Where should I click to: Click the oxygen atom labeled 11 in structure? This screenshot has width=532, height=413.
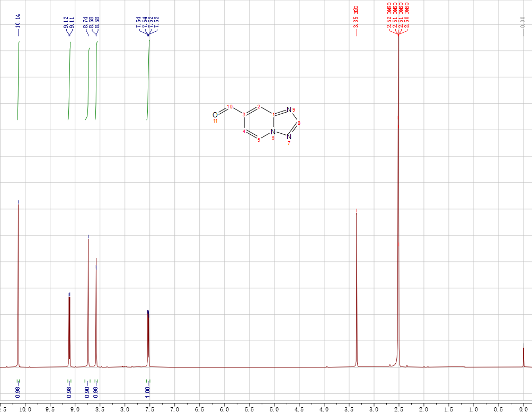tap(215, 115)
